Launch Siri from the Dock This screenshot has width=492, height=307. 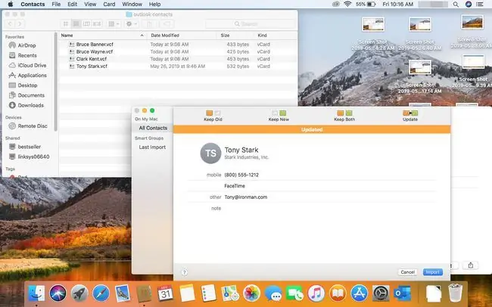click(58, 293)
